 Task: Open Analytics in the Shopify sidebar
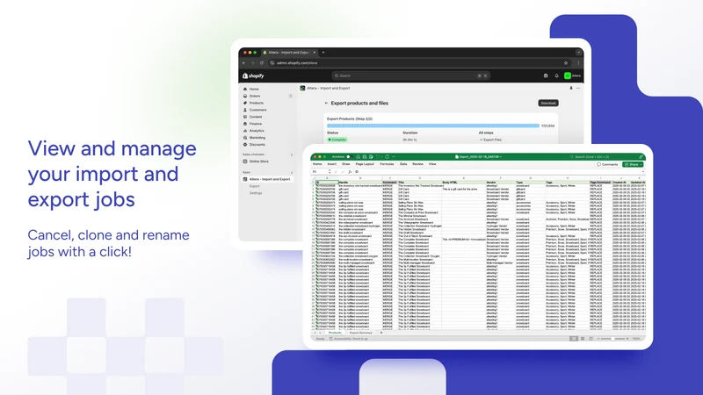[x=257, y=131]
